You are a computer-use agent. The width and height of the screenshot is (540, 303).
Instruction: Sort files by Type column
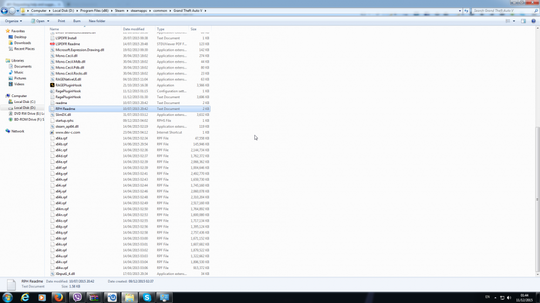point(172,29)
